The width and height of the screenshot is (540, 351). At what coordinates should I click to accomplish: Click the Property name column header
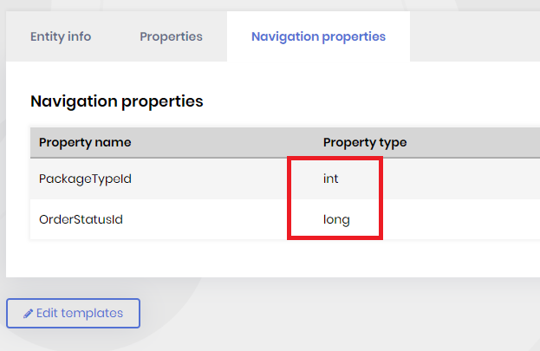point(85,142)
